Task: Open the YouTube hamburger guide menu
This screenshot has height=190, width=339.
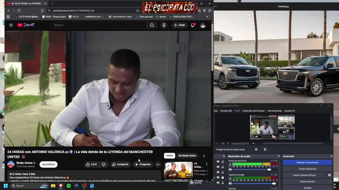Action: 11,25
